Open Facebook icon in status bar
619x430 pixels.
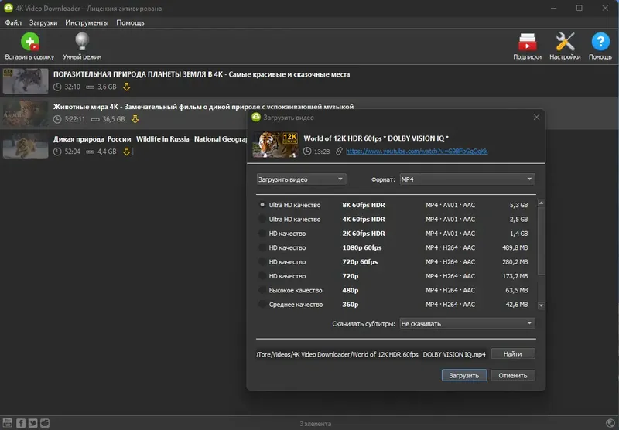21,423
